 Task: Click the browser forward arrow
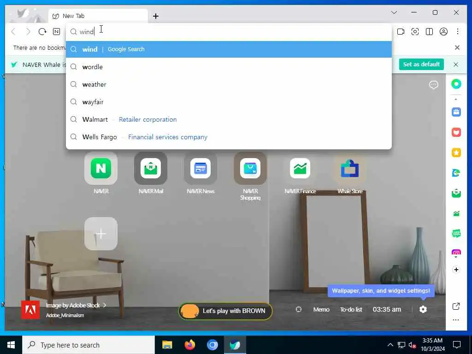click(x=28, y=32)
